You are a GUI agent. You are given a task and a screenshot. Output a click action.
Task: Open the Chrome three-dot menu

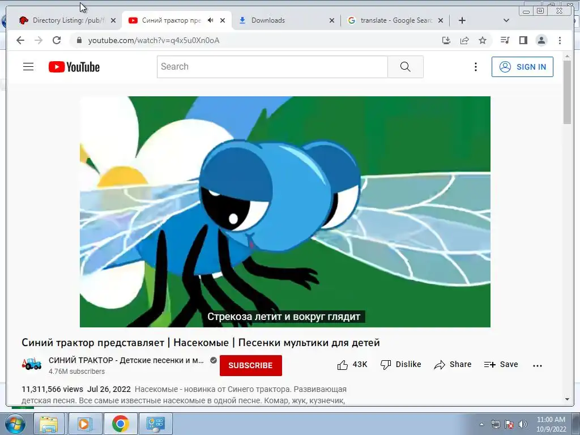point(560,40)
